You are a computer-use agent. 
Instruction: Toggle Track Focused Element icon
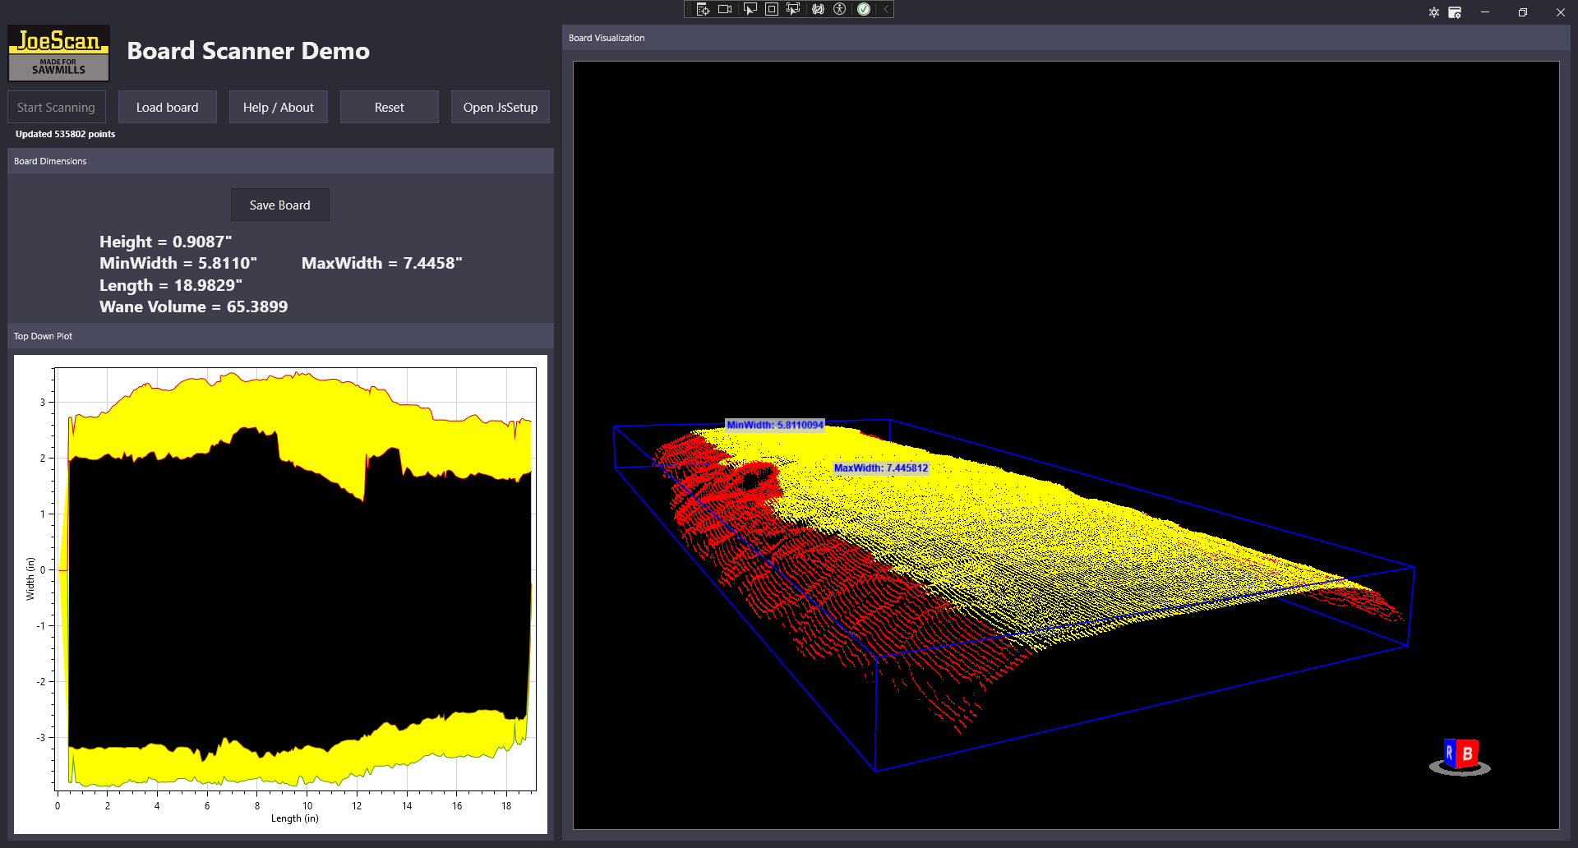[793, 9]
